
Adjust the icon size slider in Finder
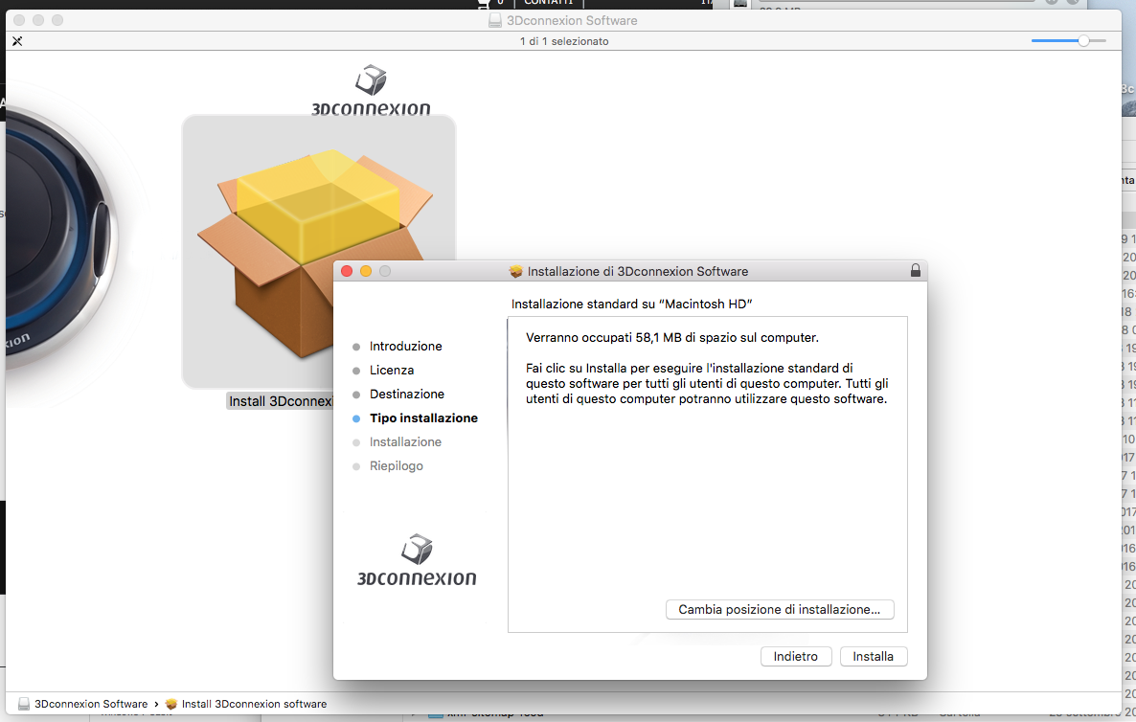point(1083,41)
